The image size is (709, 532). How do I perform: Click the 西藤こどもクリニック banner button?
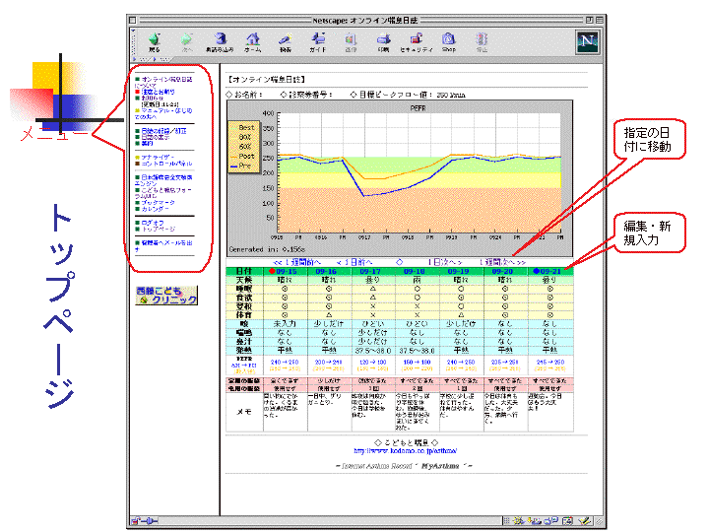(167, 295)
